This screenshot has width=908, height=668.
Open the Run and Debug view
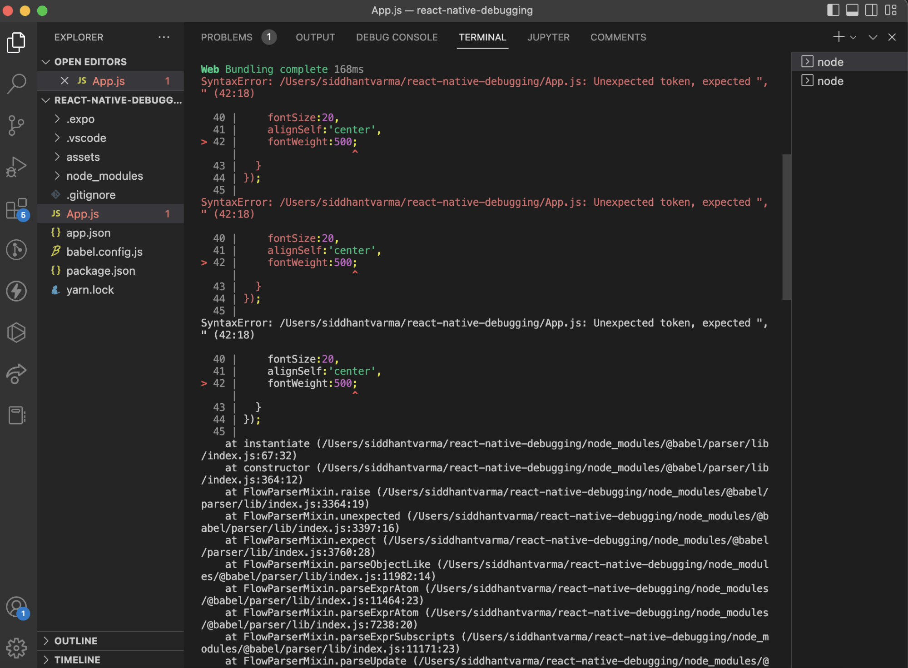coord(16,166)
